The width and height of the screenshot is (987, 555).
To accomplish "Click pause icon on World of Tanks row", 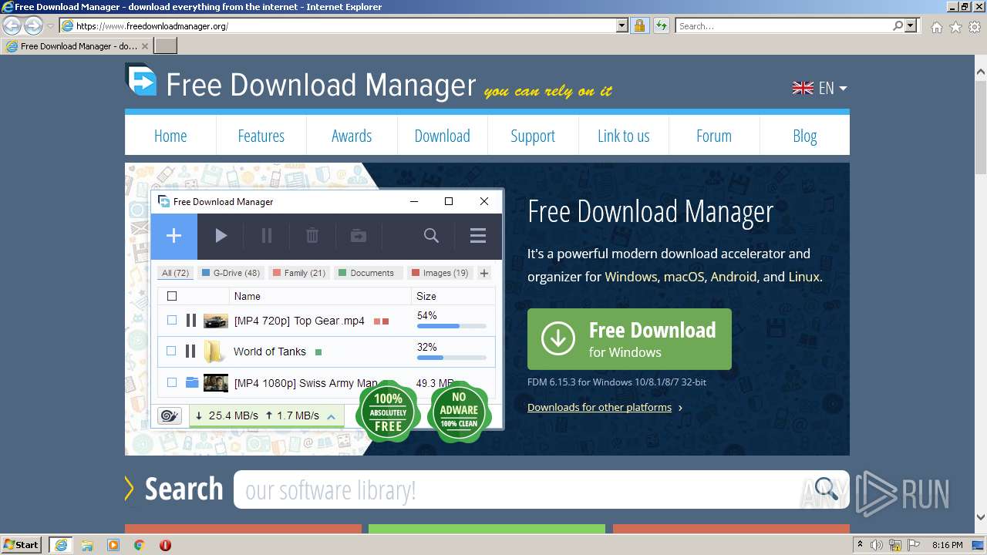I will point(190,351).
